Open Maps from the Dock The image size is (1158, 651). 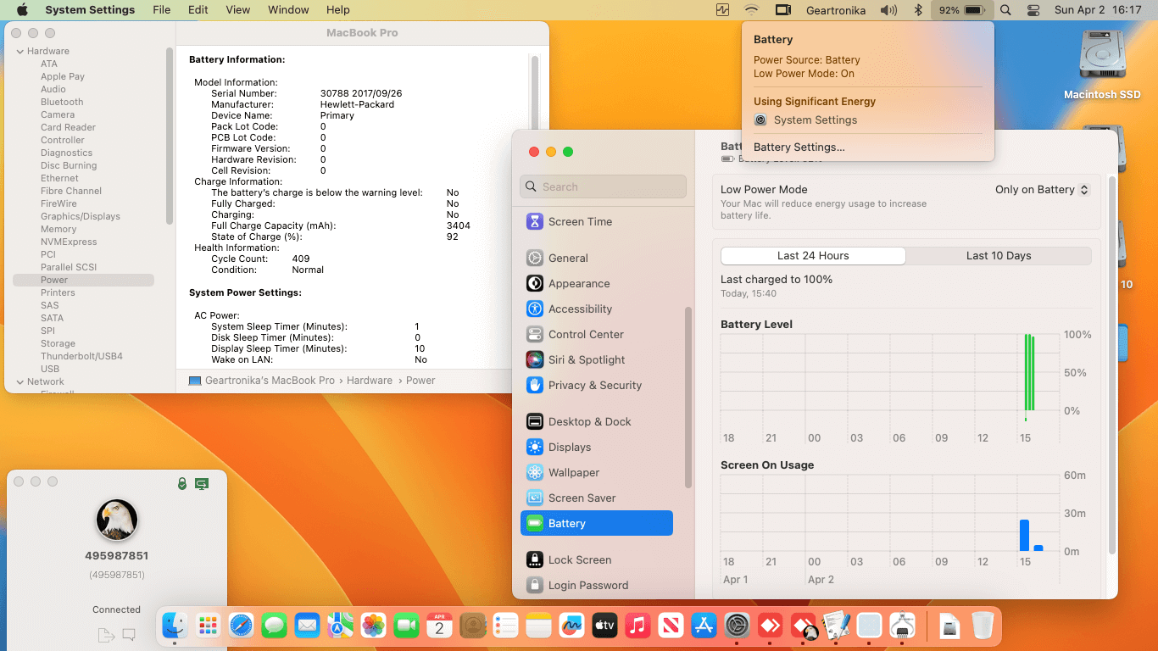tap(340, 626)
